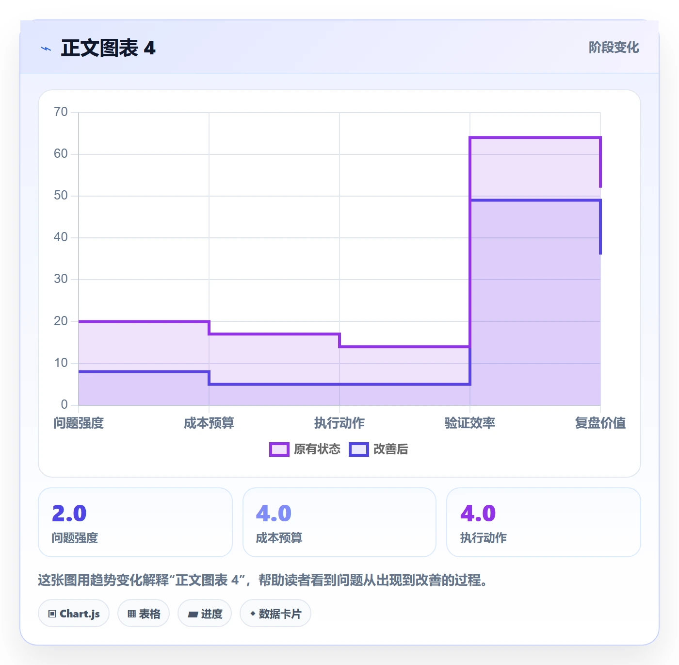The height and width of the screenshot is (665, 679).
Task: Click the 10 y-axis tick value
Action: click(61, 363)
